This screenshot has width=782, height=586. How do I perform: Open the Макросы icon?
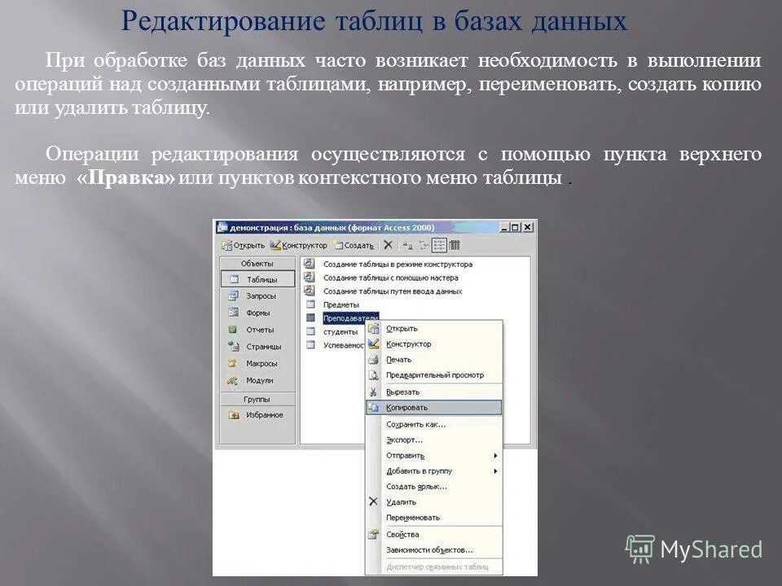point(233,362)
